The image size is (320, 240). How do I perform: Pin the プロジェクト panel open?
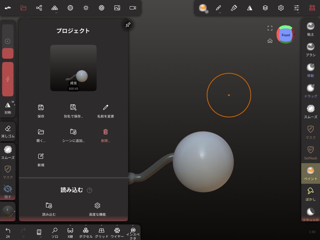click(128, 25)
